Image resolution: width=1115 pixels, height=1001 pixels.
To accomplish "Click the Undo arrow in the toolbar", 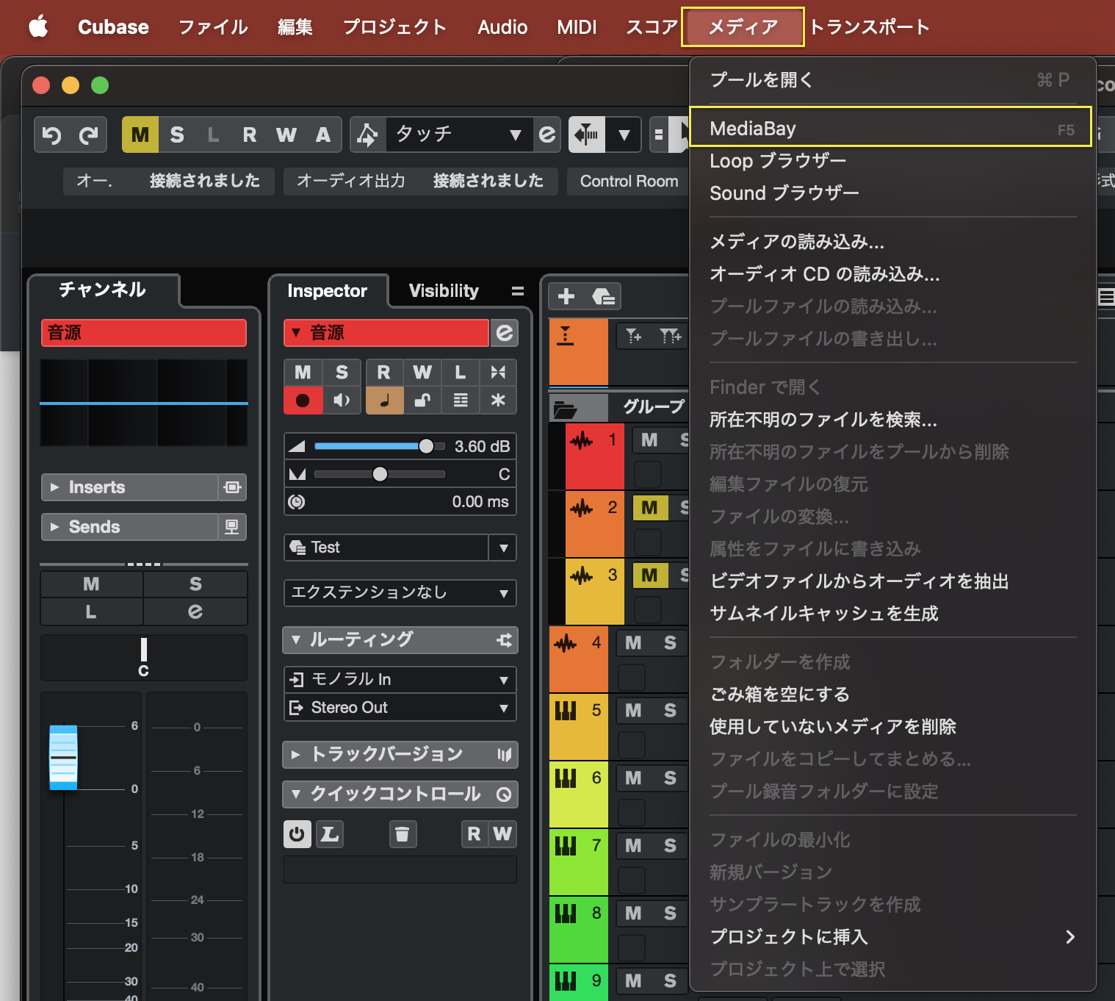I will 52,135.
